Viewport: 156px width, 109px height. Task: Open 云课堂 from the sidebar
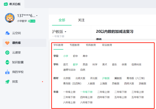coord(8,52)
